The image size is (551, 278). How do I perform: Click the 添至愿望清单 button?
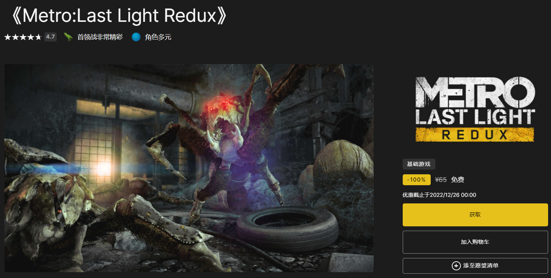[x=475, y=266]
